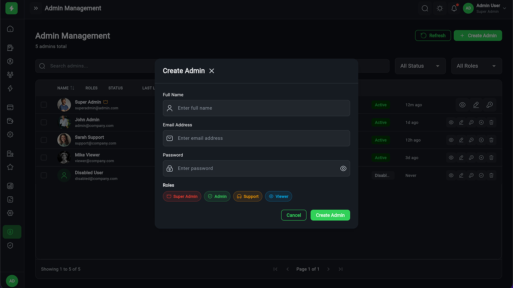513x288 pixels.
Task: Click the Enter email address field
Action: coord(256,138)
